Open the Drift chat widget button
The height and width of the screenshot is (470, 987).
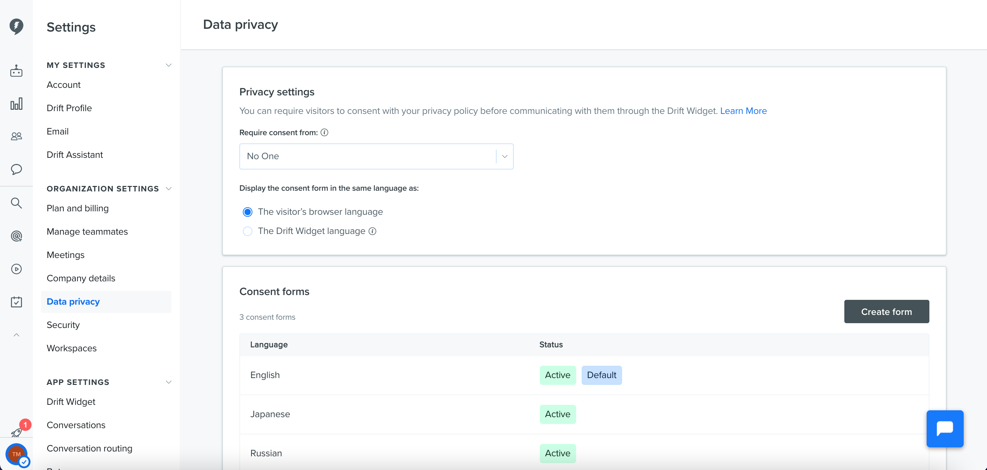coord(944,428)
